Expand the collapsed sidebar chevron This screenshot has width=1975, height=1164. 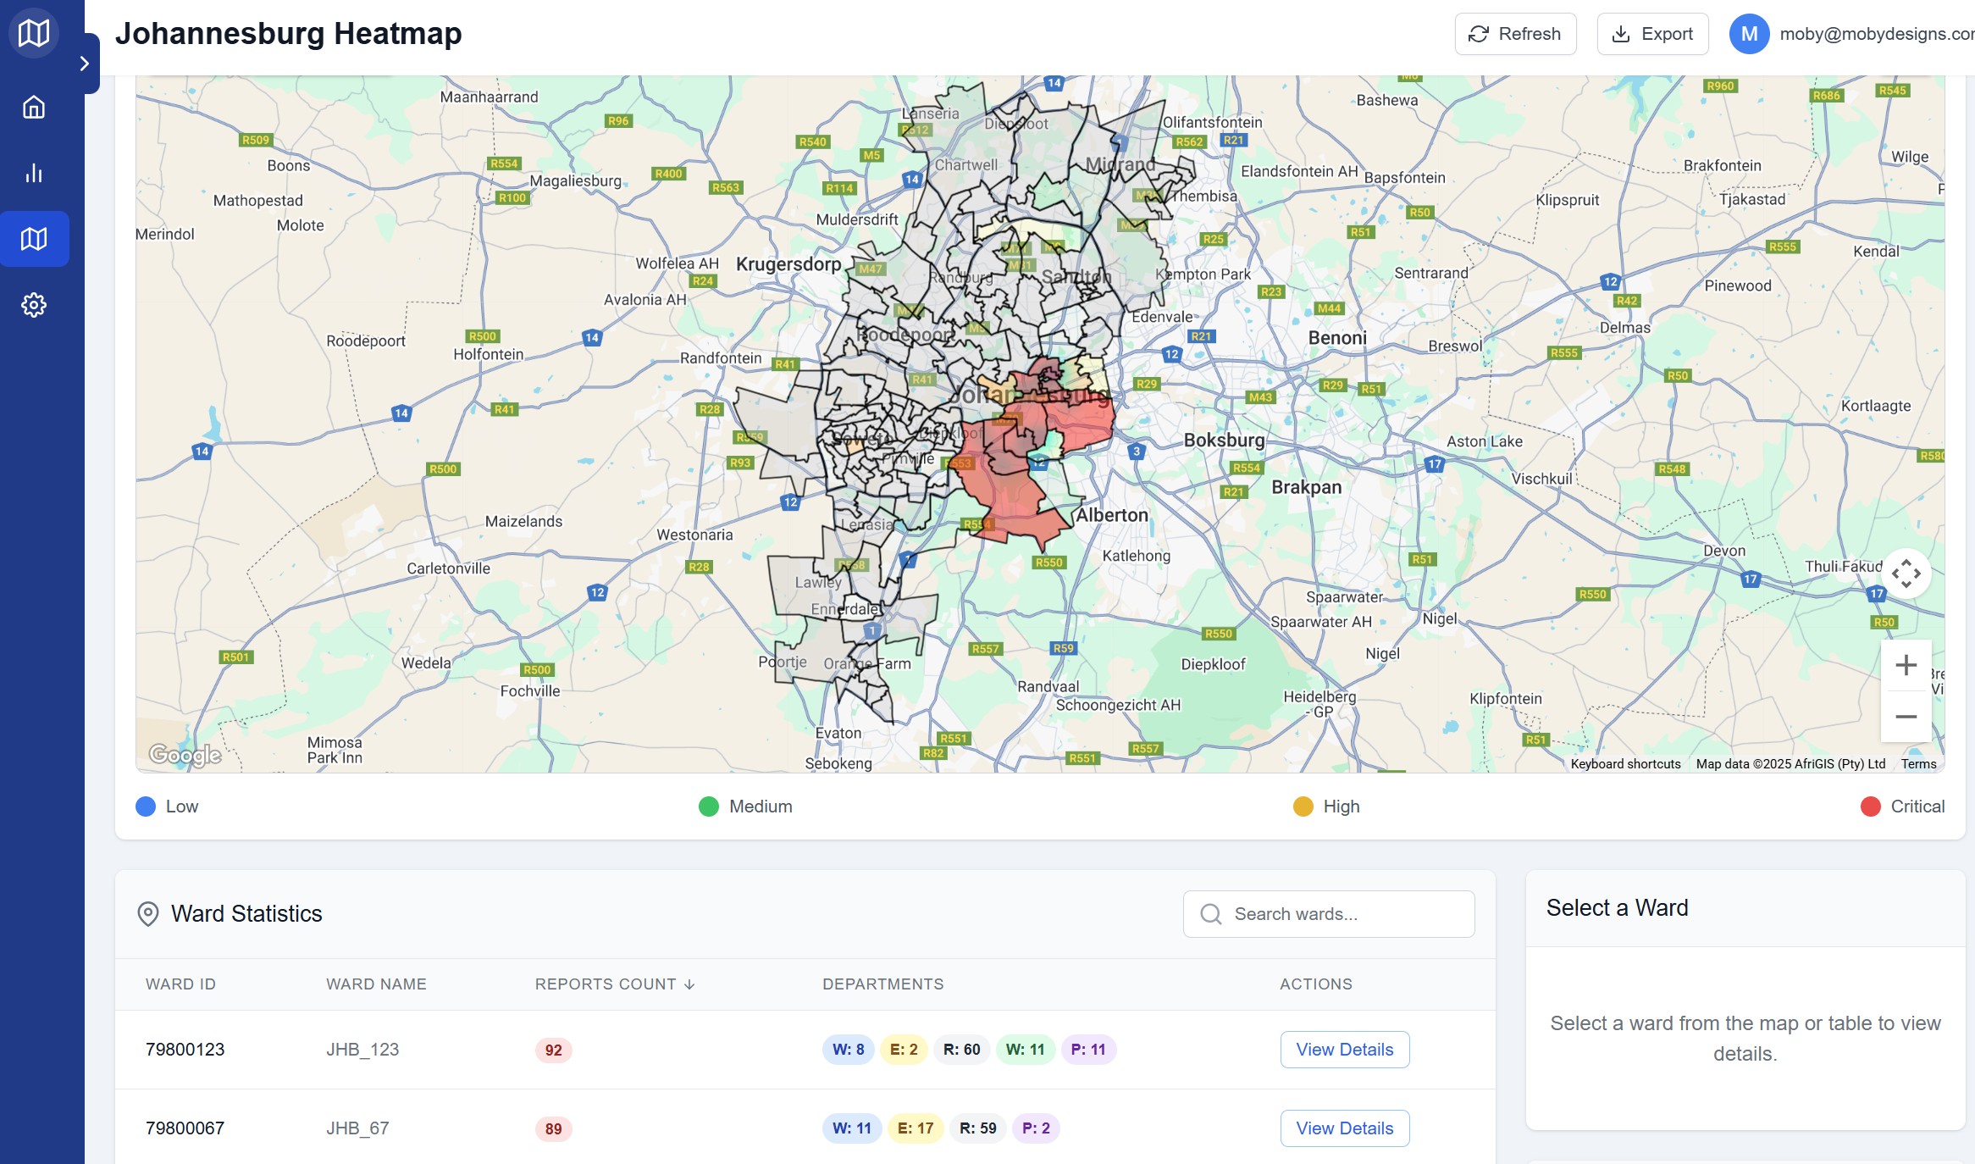coord(84,64)
